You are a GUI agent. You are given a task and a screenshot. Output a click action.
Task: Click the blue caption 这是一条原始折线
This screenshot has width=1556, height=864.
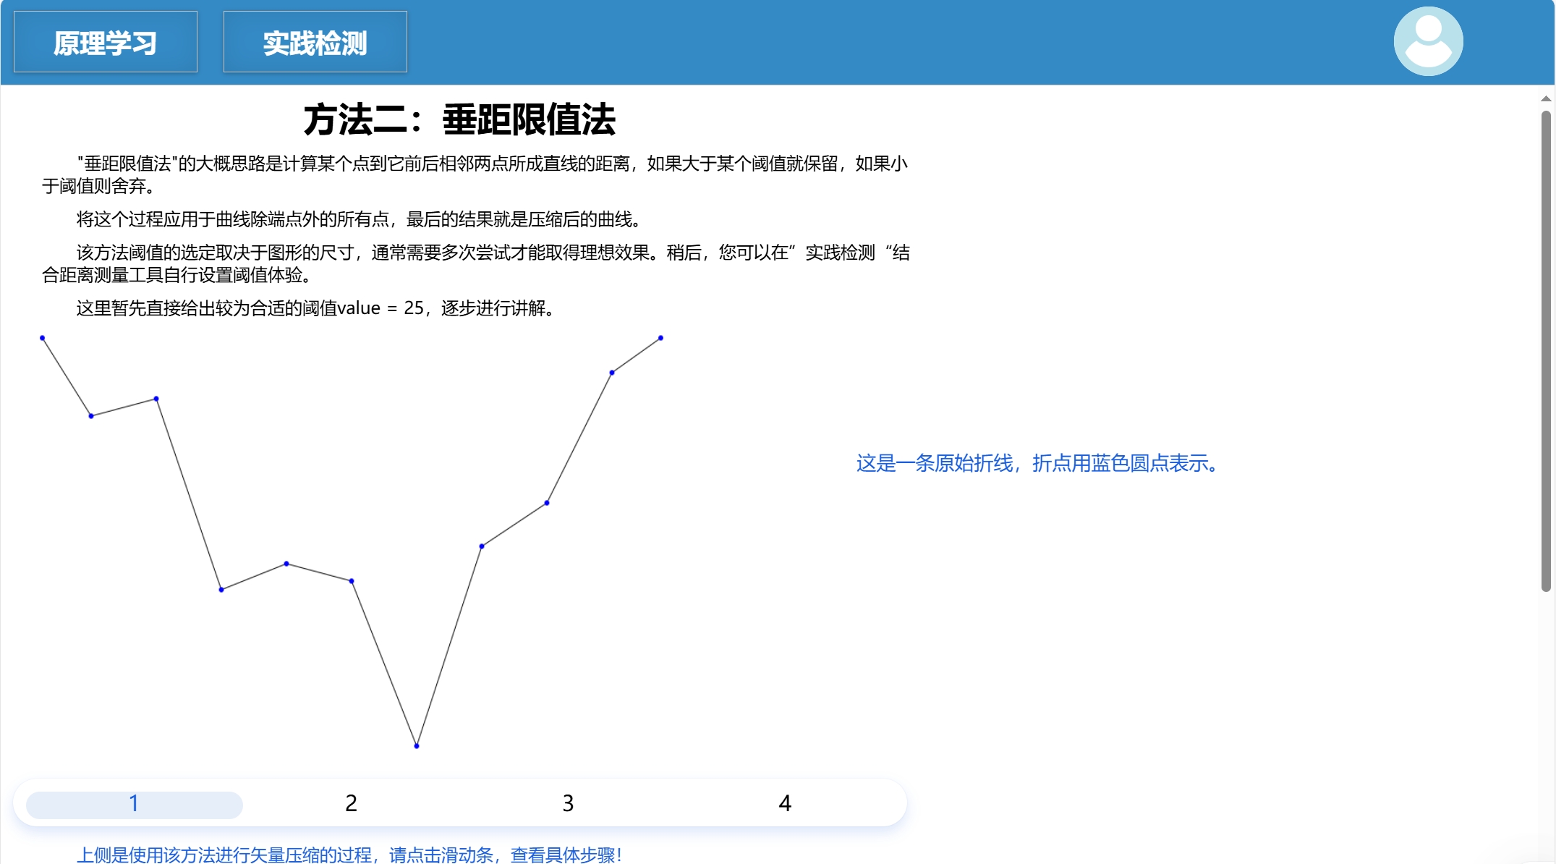(x=1039, y=463)
